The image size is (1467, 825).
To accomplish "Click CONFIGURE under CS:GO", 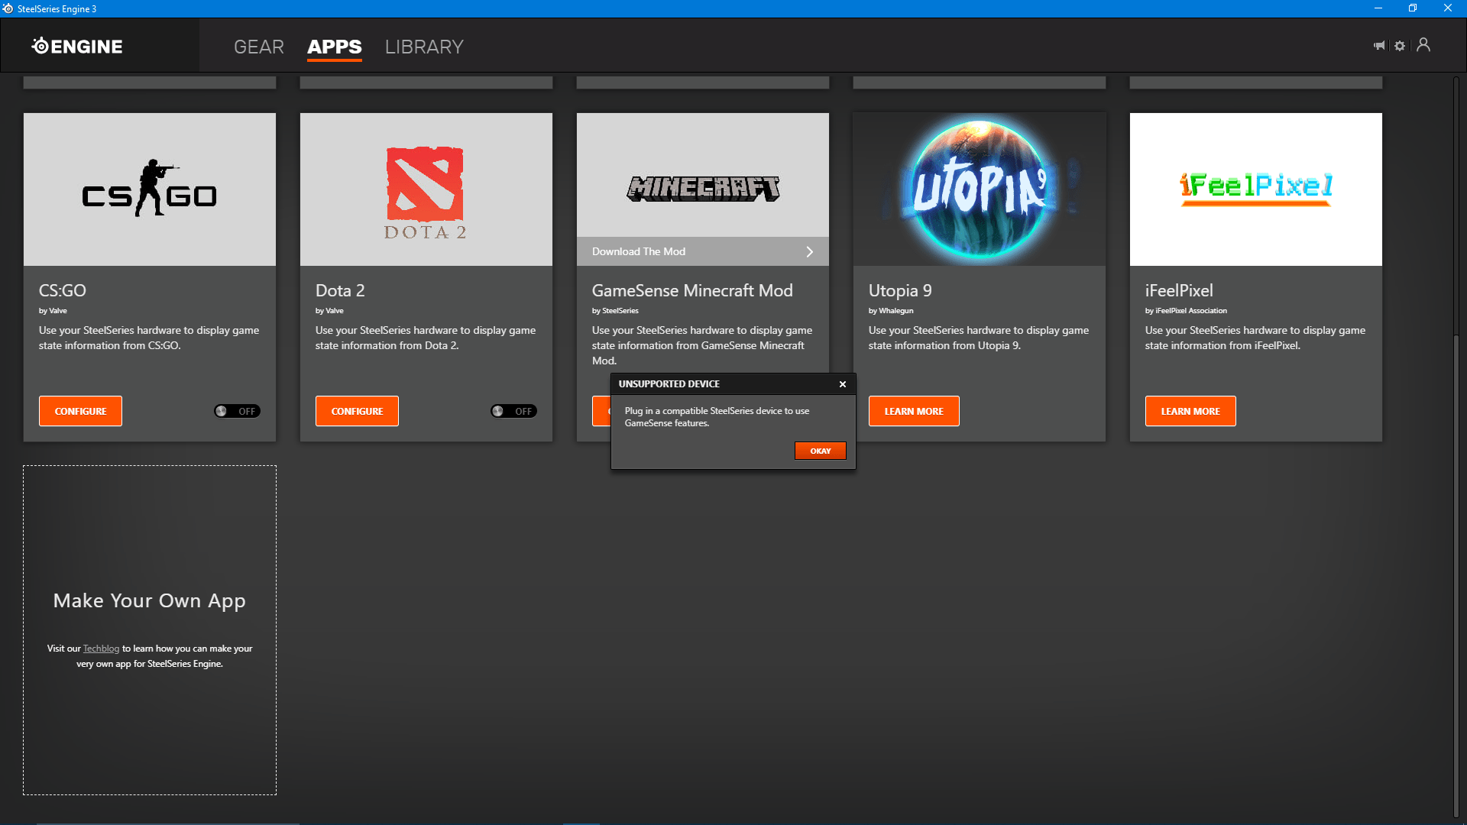I will [x=80, y=411].
